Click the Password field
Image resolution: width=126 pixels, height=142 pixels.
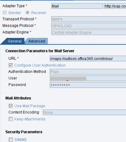tap(88, 85)
